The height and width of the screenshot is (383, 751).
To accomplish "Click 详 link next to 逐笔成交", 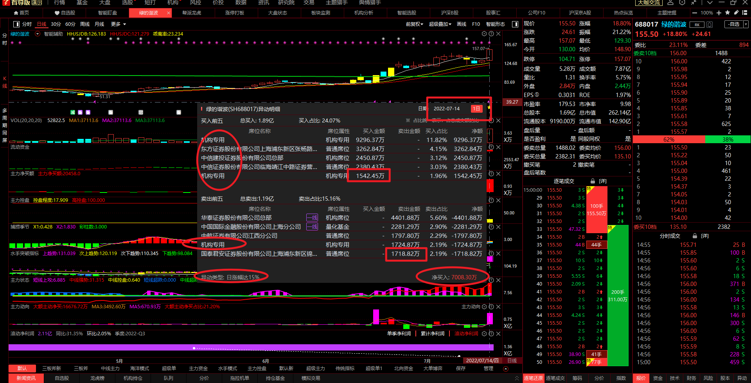I will [603, 181].
